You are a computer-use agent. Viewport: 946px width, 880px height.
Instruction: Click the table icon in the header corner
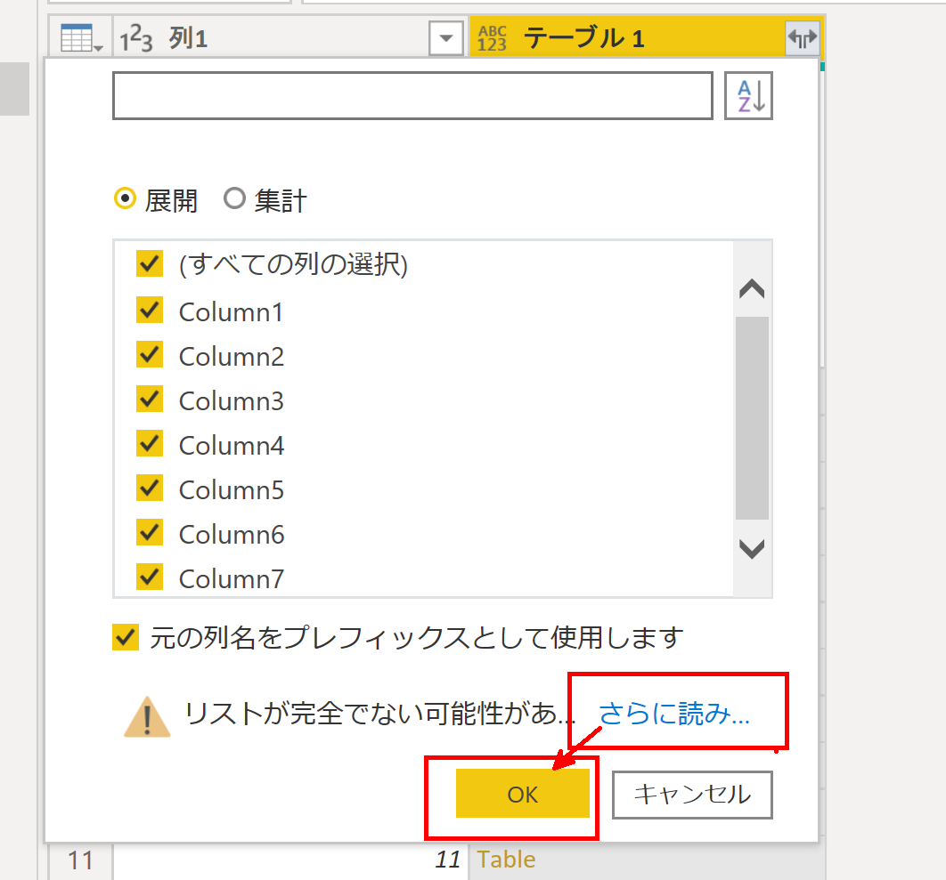point(81,38)
